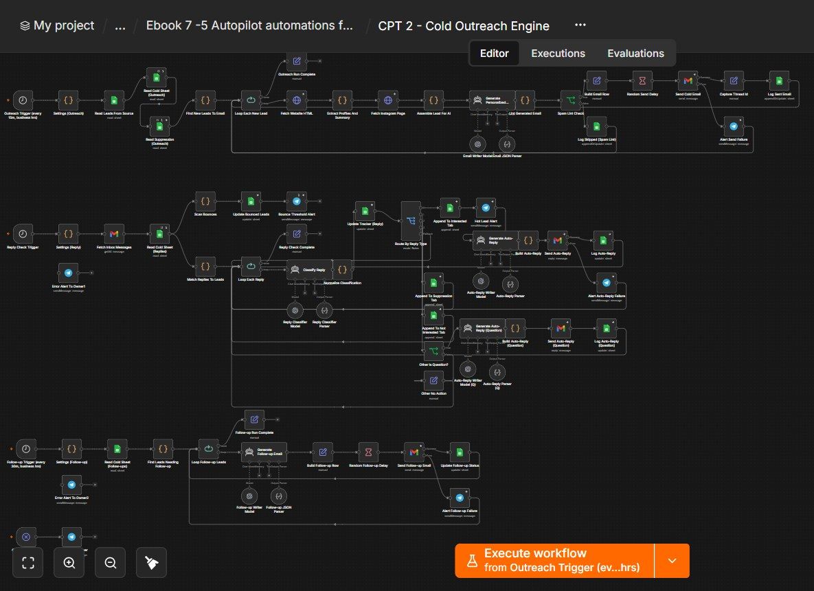Expand the collapsed breadcrumb ellipsis
Screen dimensions: 814x591
pyautogui.click(x=120, y=25)
